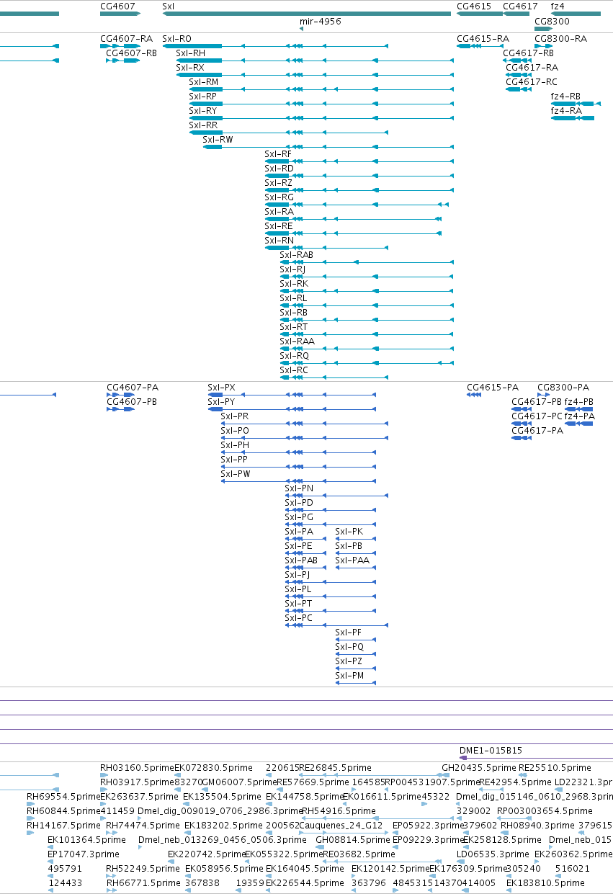Click EST LD22321.3prime
613x894 pixels.
click(583, 782)
